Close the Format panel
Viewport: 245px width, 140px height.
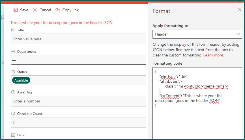[x=239, y=10]
